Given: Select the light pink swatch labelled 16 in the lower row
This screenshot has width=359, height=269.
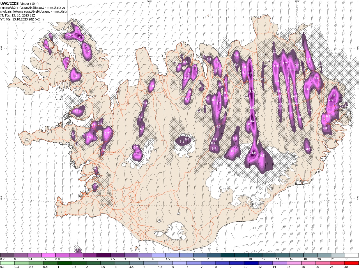Looking at the screenshot, I should tap(294, 263).
